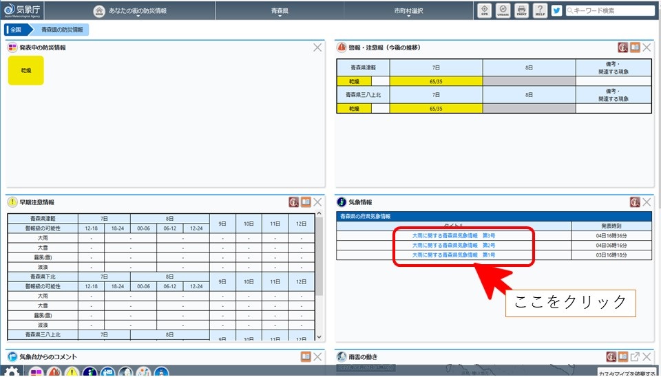Open book guide icon in 早期注意情報 panel

[x=306, y=202]
